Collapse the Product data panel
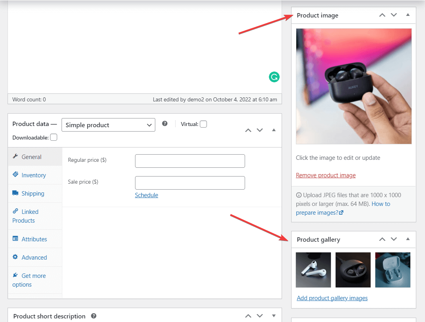This screenshot has width=425, height=322. tap(274, 130)
